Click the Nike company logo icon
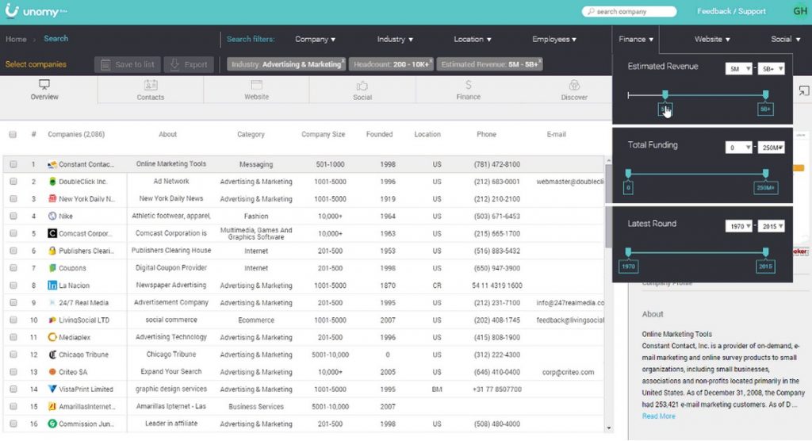 click(52, 216)
